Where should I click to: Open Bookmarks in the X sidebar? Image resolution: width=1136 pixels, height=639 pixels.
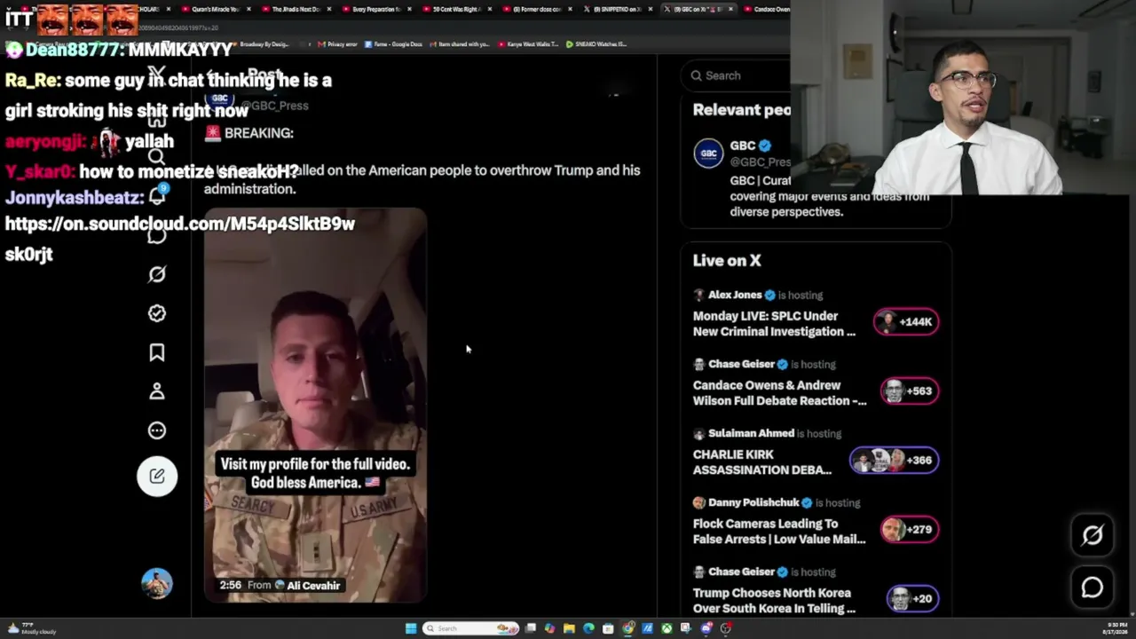(x=157, y=352)
